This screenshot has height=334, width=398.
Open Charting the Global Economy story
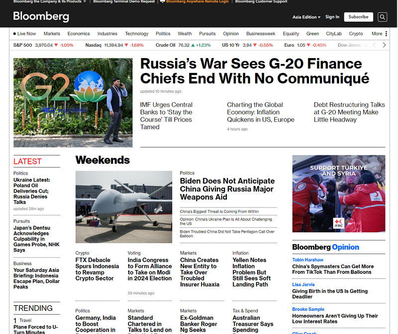pos(261,112)
